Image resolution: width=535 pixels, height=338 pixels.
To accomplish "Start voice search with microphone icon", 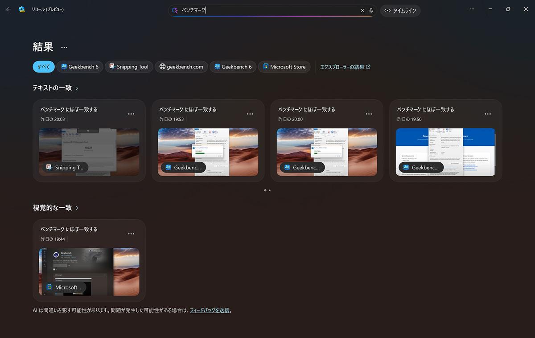I will coord(371,10).
